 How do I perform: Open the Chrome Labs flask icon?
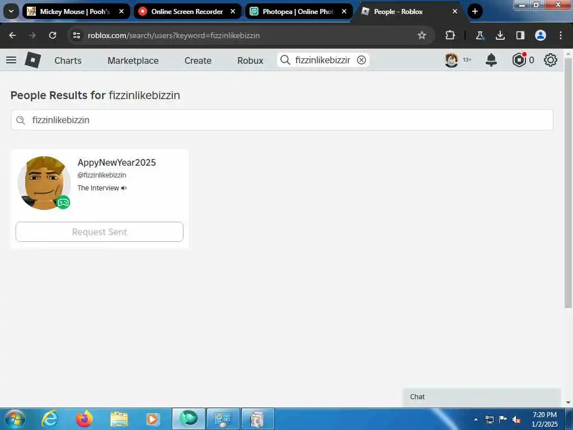pos(480,35)
